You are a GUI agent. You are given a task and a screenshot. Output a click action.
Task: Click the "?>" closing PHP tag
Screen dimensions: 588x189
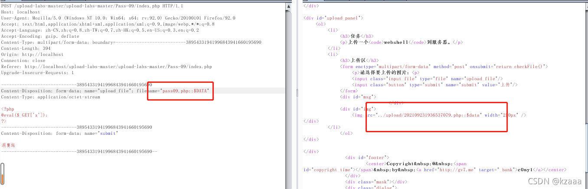pyautogui.click(x=4, y=121)
